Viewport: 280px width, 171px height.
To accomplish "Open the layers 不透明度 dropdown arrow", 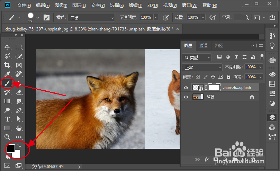I will (x=261, y=67).
